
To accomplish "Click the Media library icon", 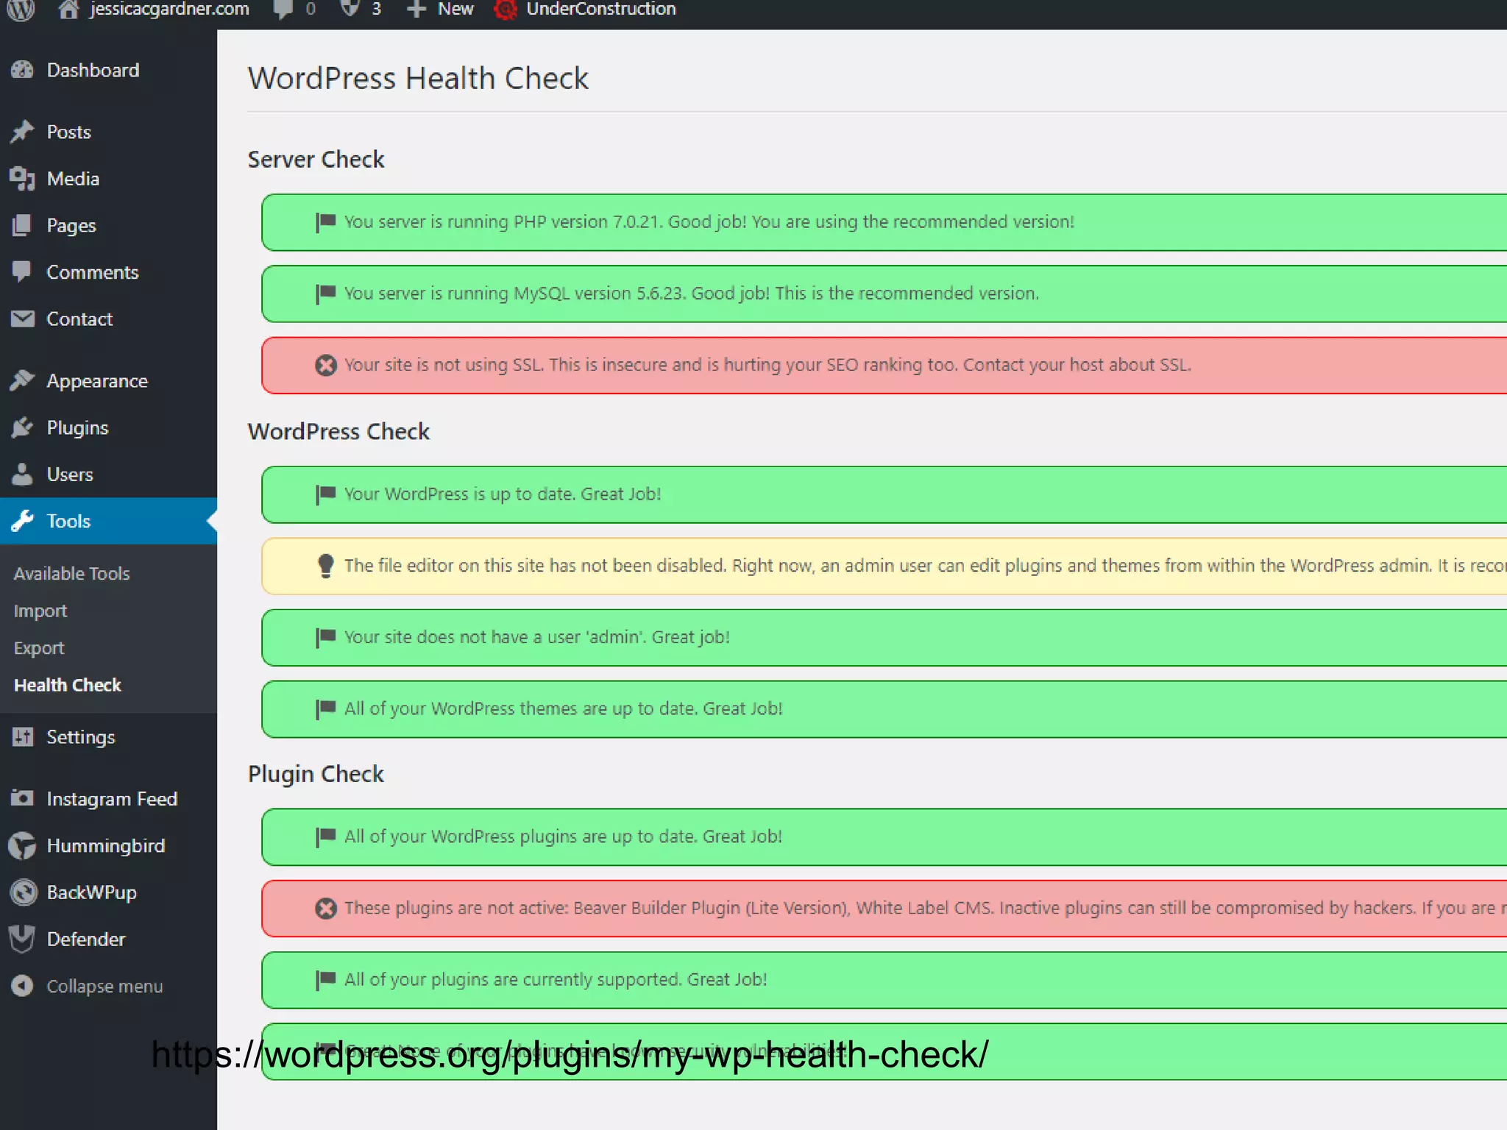I will (x=23, y=178).
